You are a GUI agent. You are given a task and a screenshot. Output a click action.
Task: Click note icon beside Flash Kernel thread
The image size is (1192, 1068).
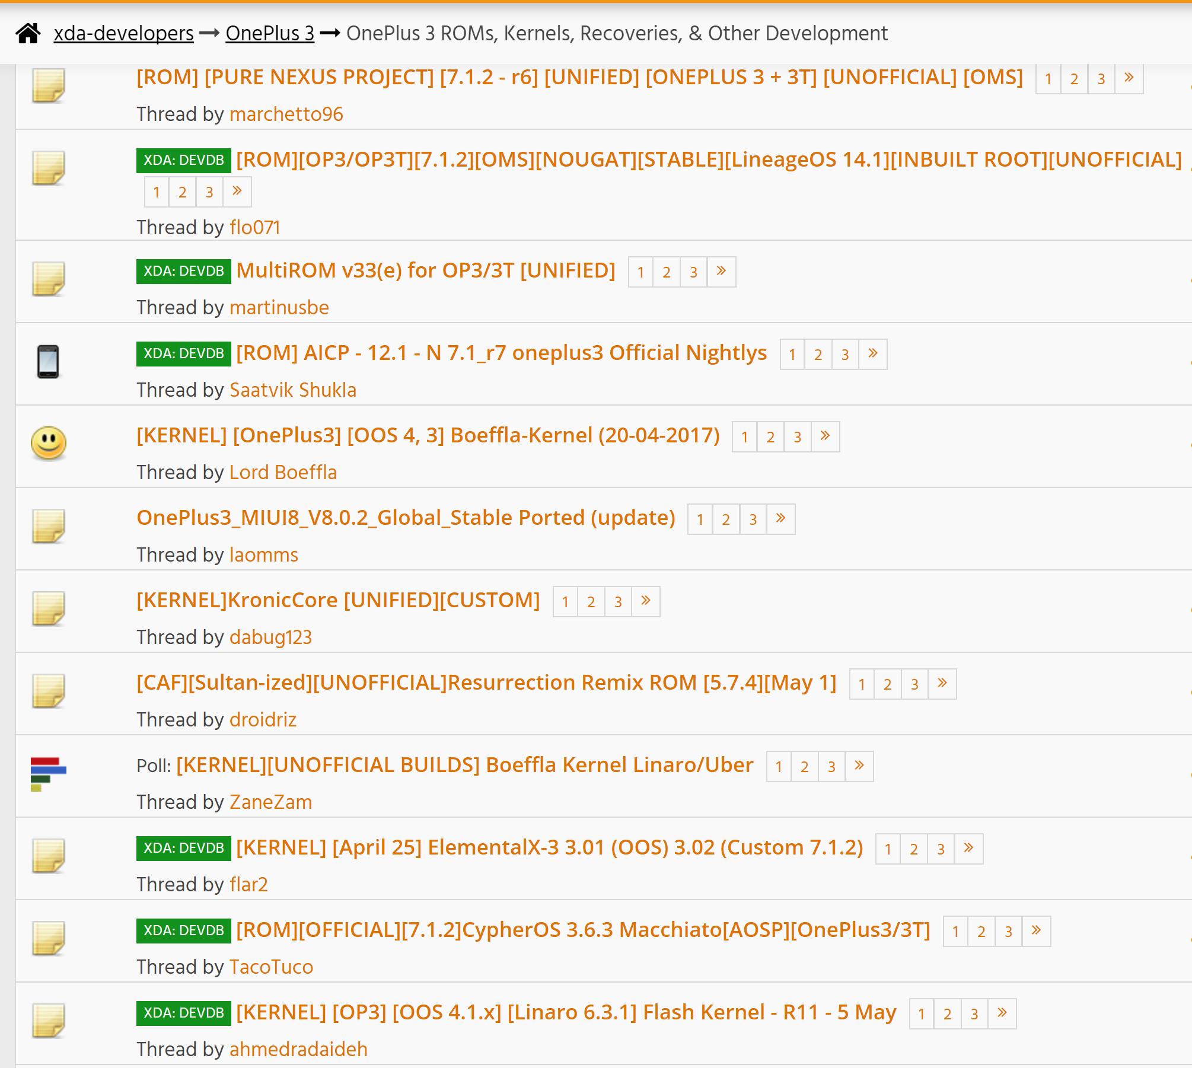48,1021
